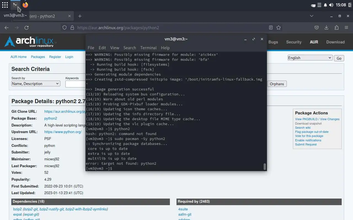The image size is (353, 220).
Task: Open 4suite required-by link
Action: [x=183, y=209]
